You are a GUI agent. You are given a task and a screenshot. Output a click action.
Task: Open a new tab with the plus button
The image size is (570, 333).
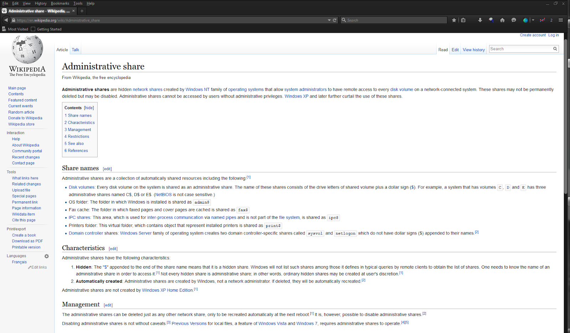82,11
